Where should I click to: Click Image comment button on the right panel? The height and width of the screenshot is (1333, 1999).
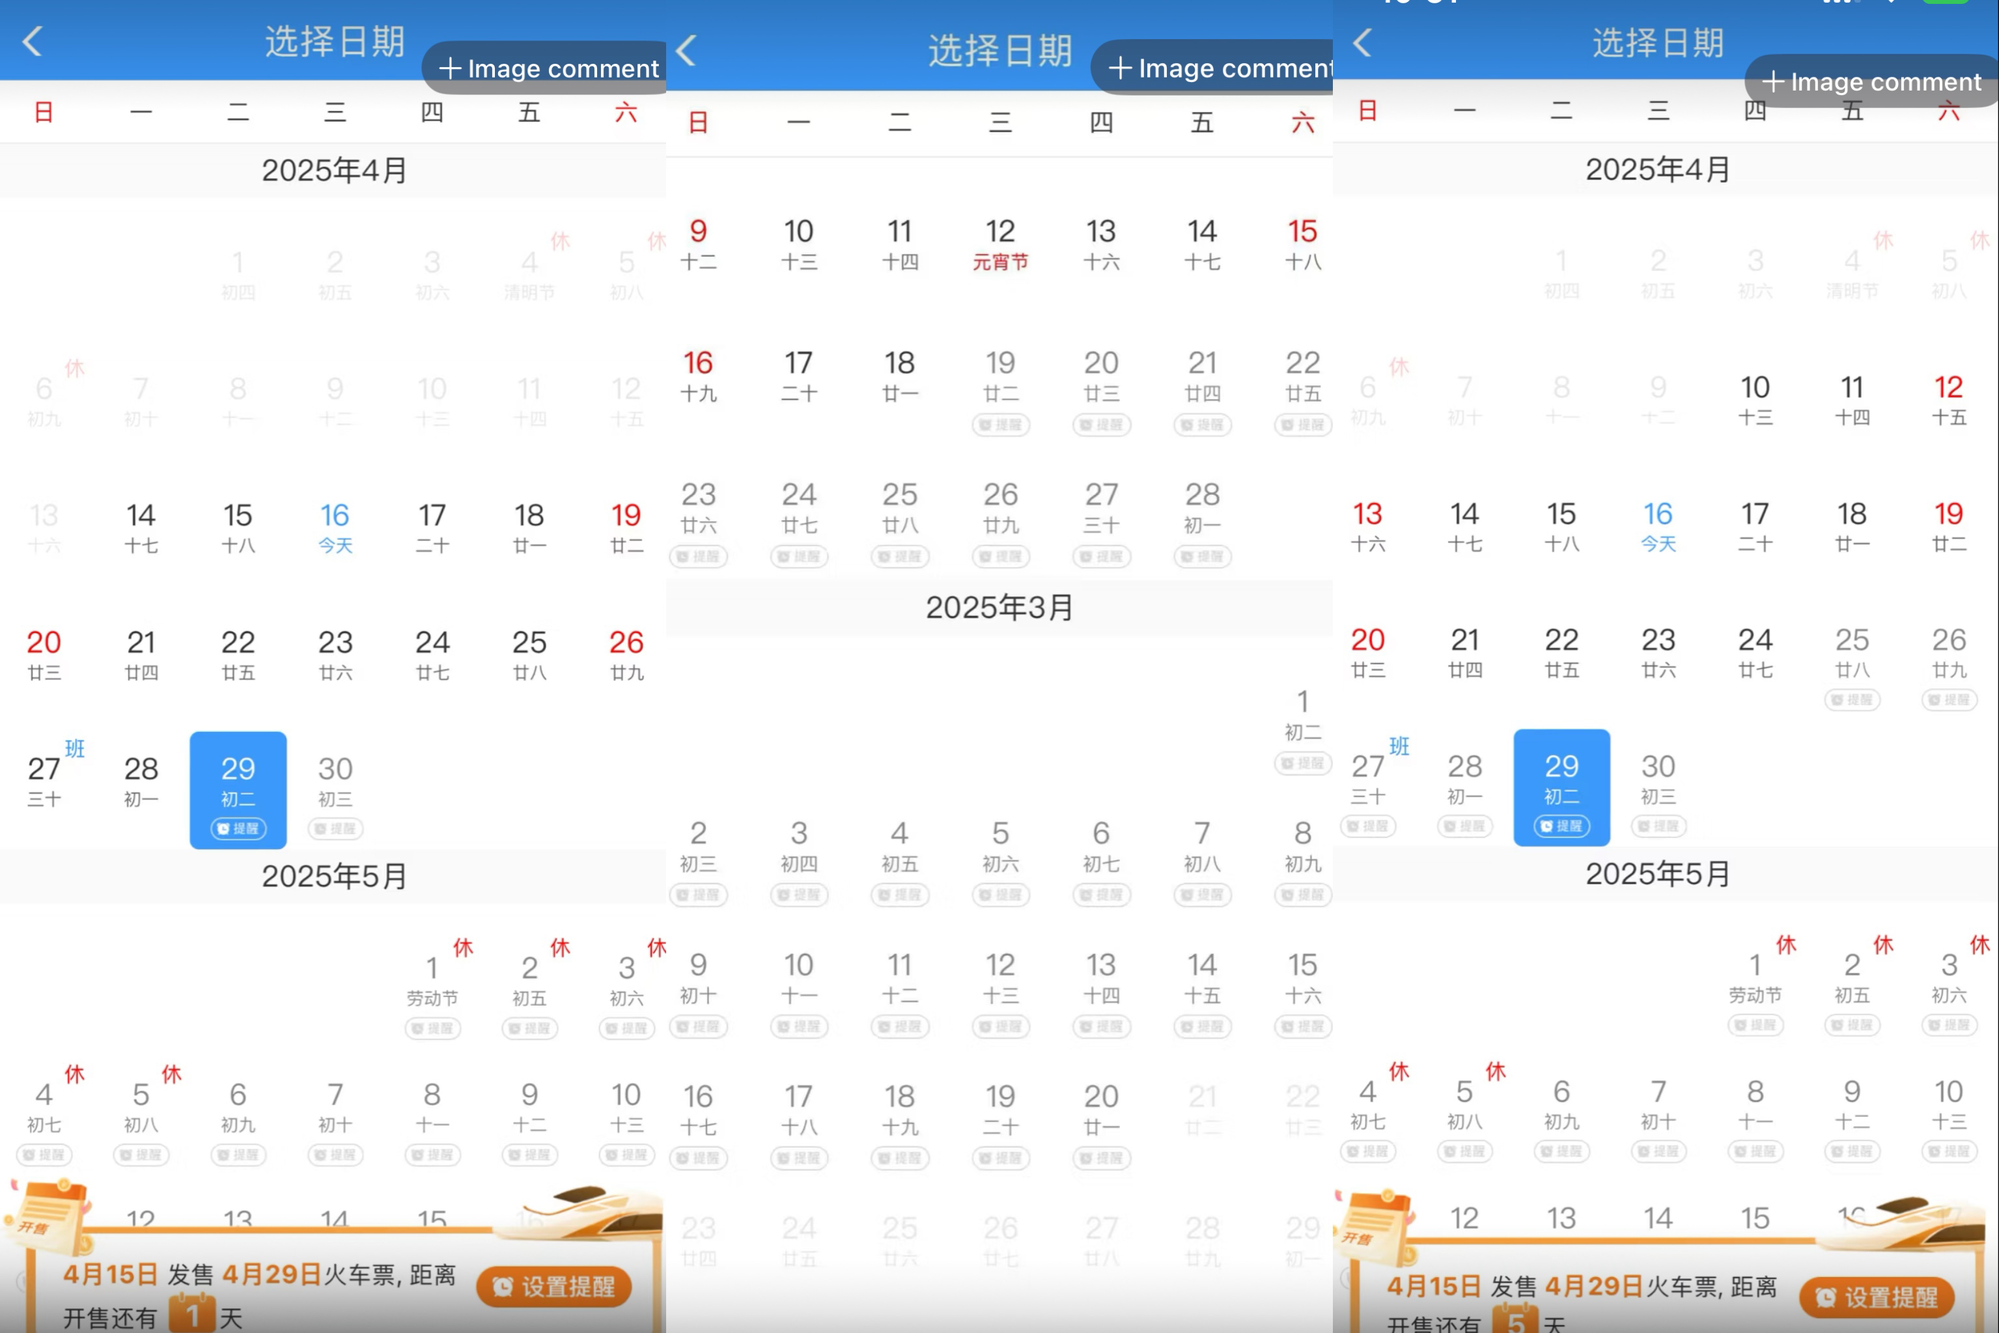(1873, 81)
